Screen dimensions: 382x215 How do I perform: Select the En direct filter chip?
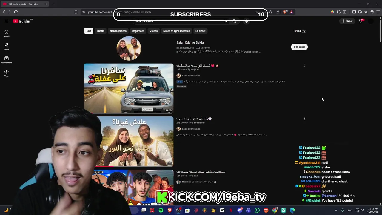tap(200, 31)
